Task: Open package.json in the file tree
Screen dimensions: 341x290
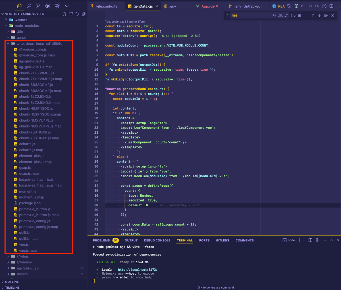Action: click(x=30, y=203)
